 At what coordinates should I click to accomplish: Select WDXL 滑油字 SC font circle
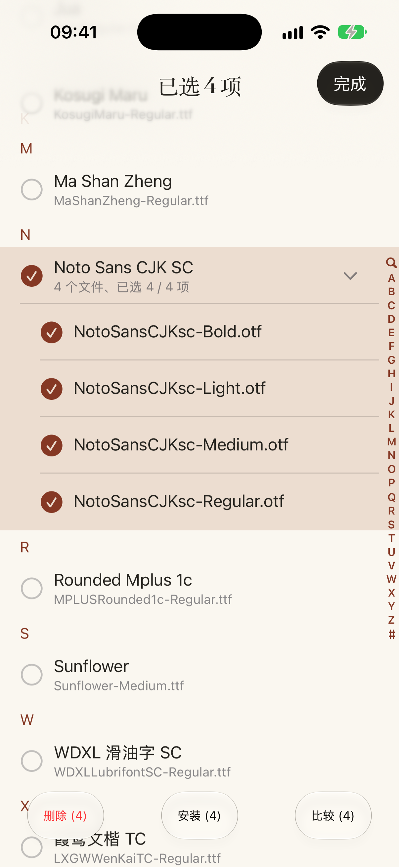click(x=32, y=761)
